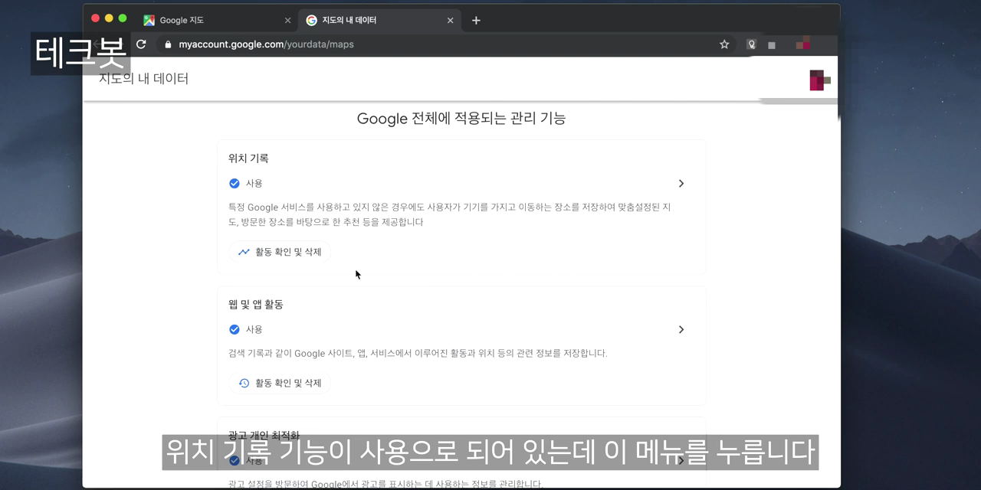Click the 지도의 내 데이터 page title
Viewport: 981px width, 490px height.
pos(143,78)
